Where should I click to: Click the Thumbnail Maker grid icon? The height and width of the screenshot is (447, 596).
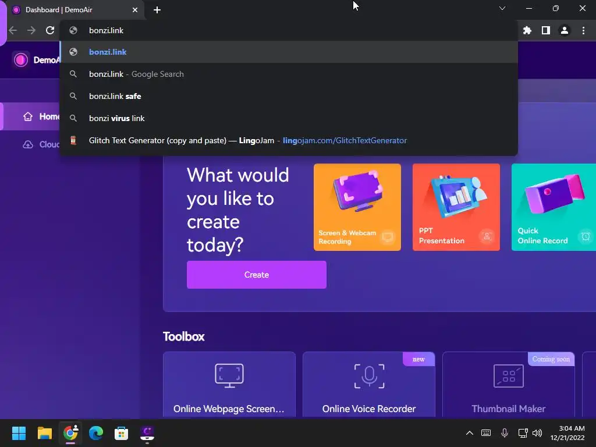[x=509, y=376]
